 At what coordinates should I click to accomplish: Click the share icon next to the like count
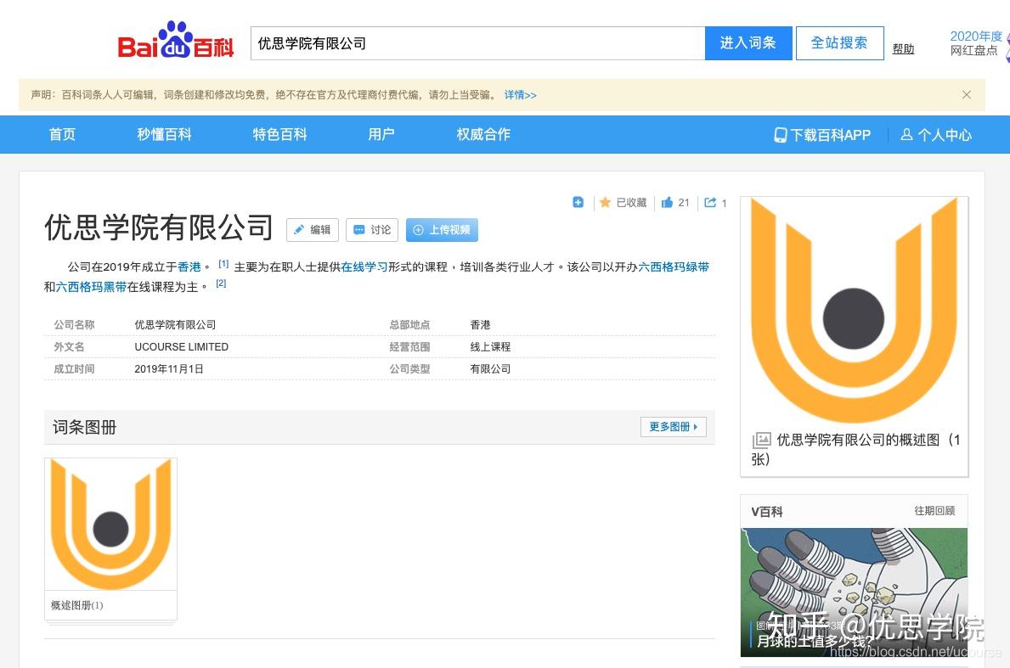tap(710, 202)
